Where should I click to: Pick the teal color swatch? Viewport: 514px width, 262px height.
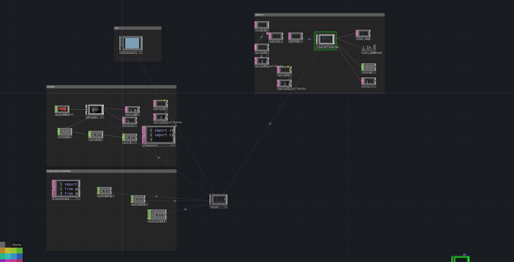pos(2,256)
